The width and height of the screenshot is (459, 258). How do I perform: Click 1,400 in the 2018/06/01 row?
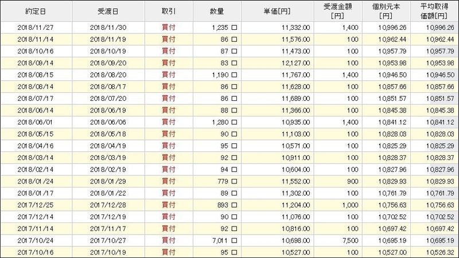[x=350, y=122]
